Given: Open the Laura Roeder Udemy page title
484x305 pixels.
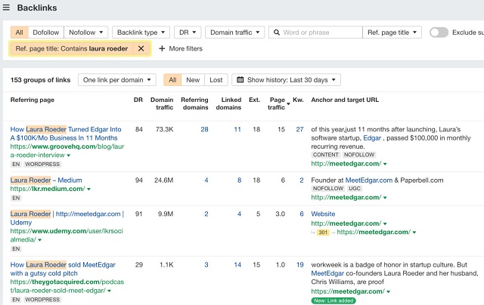Looking at the screenshot, I should [67, 218].
